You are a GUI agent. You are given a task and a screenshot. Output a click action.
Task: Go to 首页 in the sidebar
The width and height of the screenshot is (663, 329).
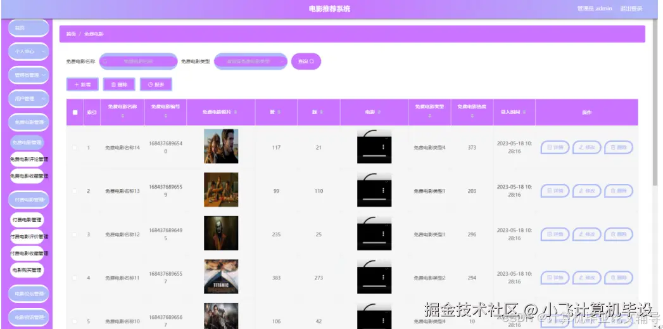coord(28,28)
